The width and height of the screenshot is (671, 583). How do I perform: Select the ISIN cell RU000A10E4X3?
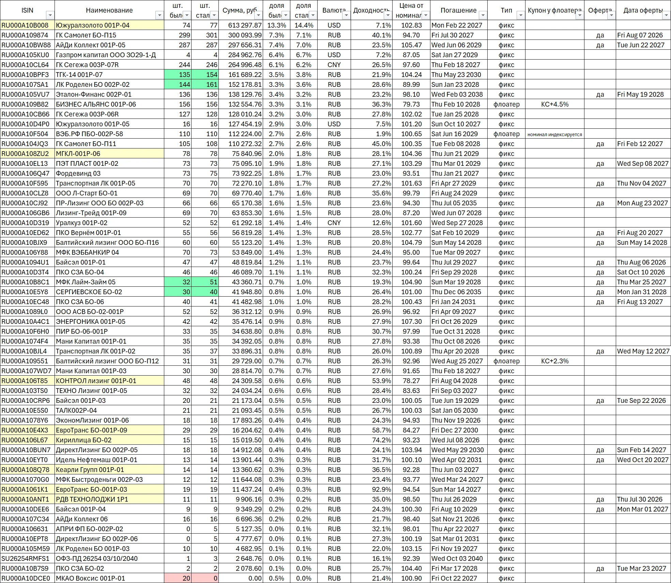pyautogui.click(x=27, y=430)
